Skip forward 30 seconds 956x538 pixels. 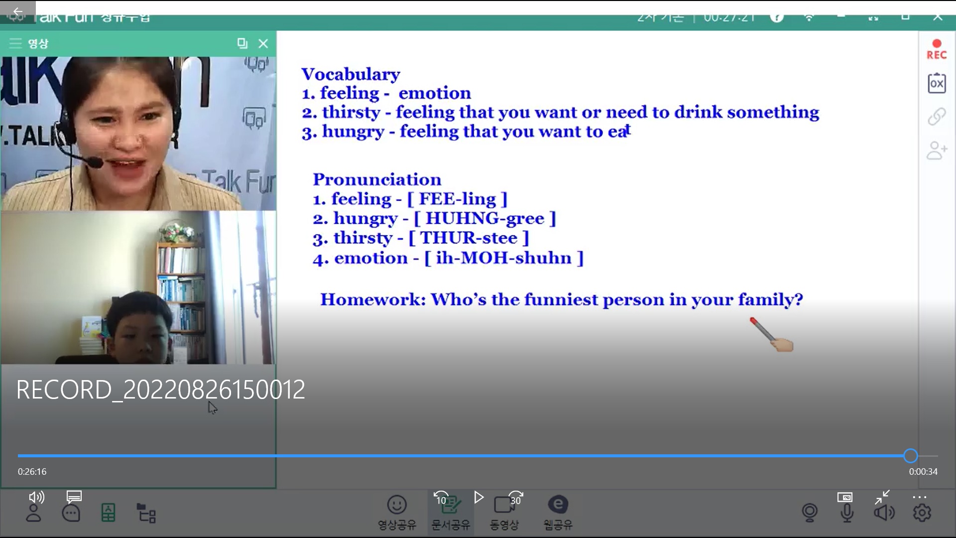point(516,497)
